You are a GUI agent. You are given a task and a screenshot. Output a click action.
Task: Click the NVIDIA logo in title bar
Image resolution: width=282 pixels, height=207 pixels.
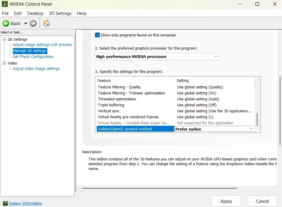coord(5,4)
